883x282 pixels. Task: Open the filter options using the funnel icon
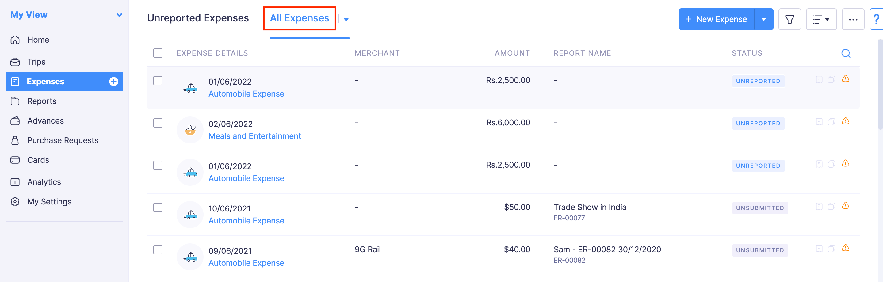pos(789,19)
